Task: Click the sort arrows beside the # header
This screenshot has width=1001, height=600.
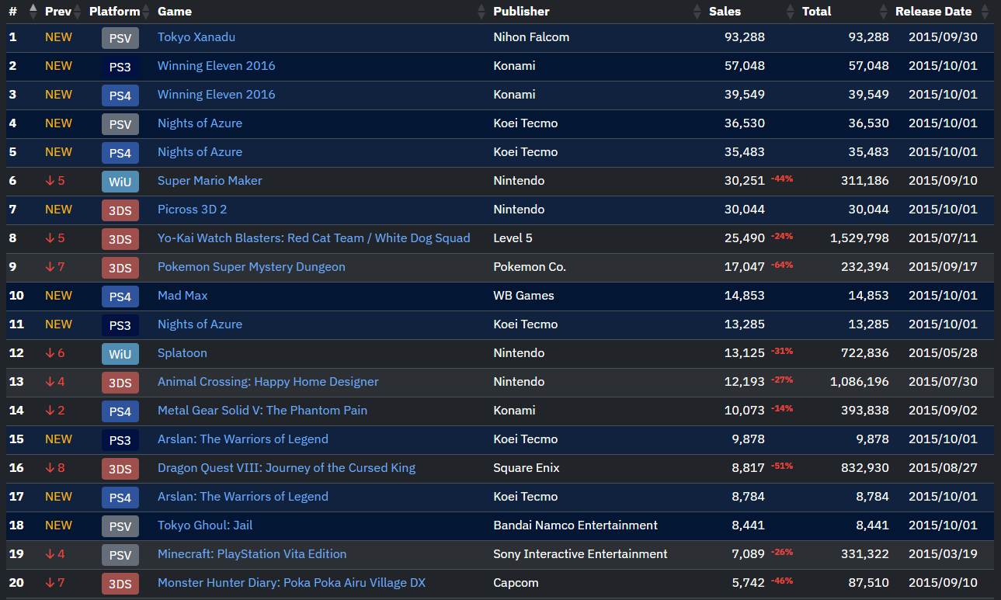Action: click(x=33, y=12)
